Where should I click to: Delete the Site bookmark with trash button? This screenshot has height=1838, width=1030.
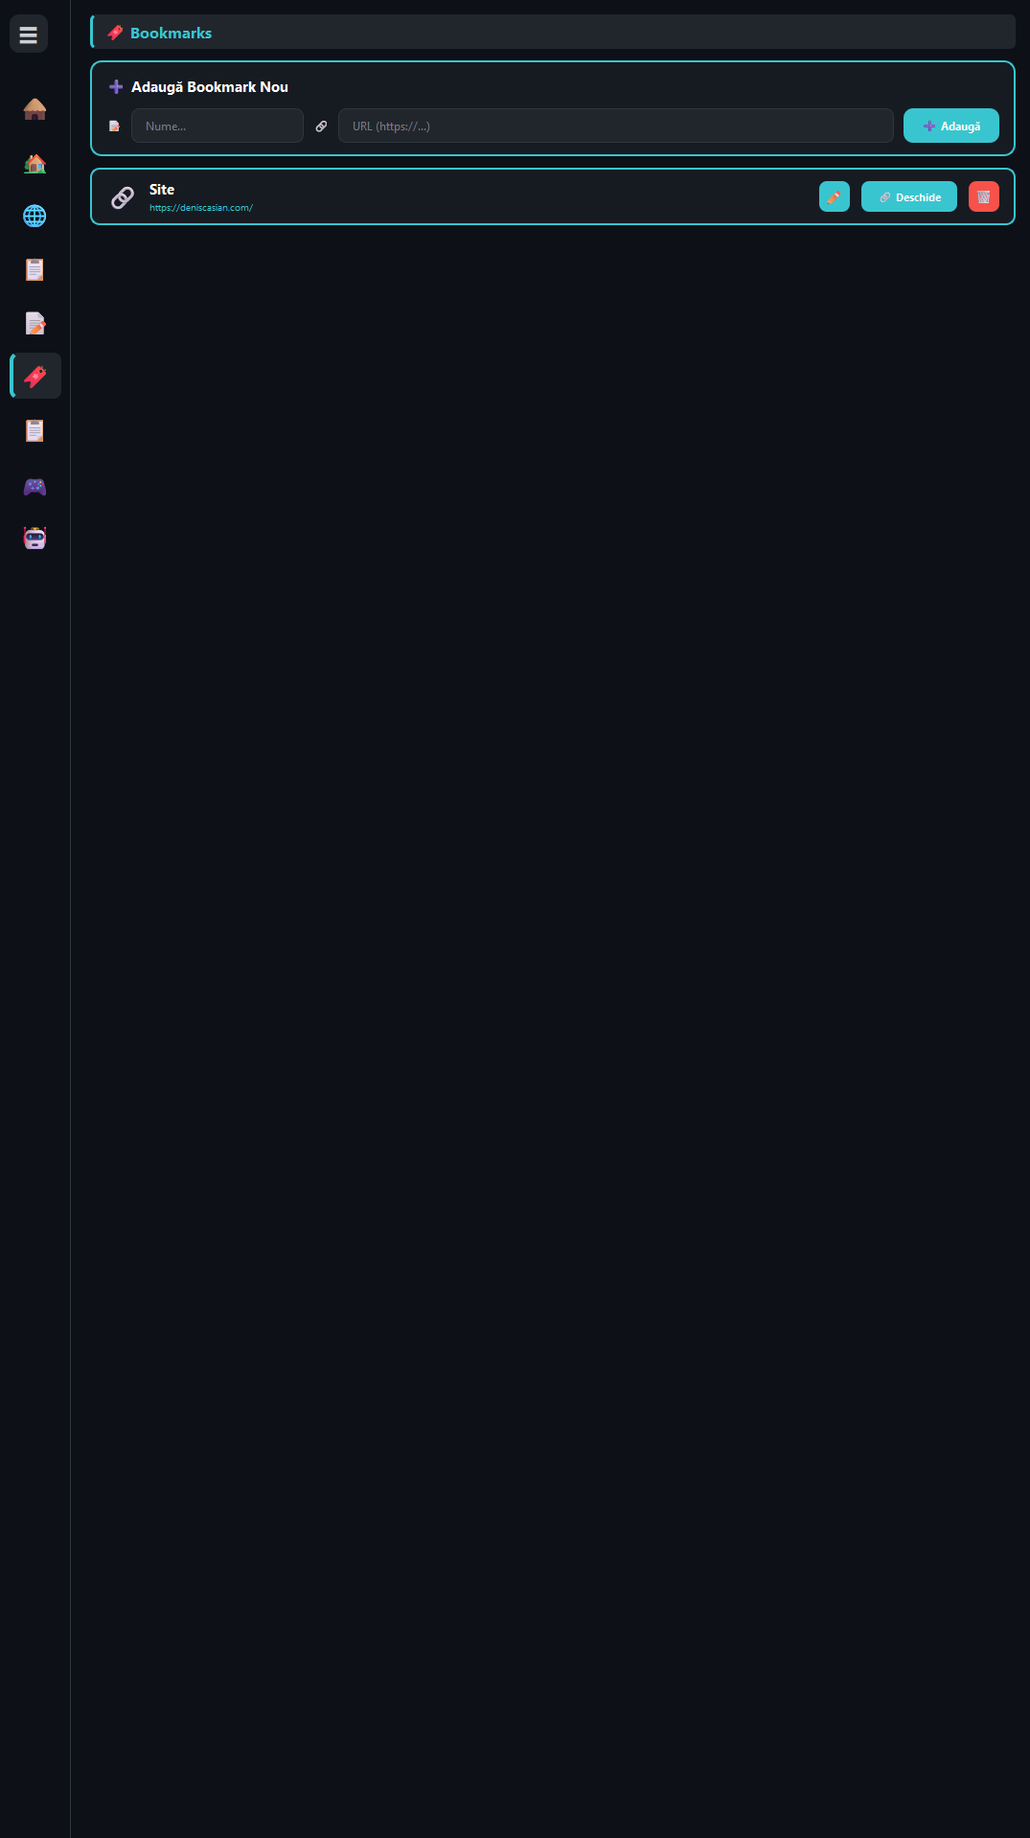click(x=984, y=196)
